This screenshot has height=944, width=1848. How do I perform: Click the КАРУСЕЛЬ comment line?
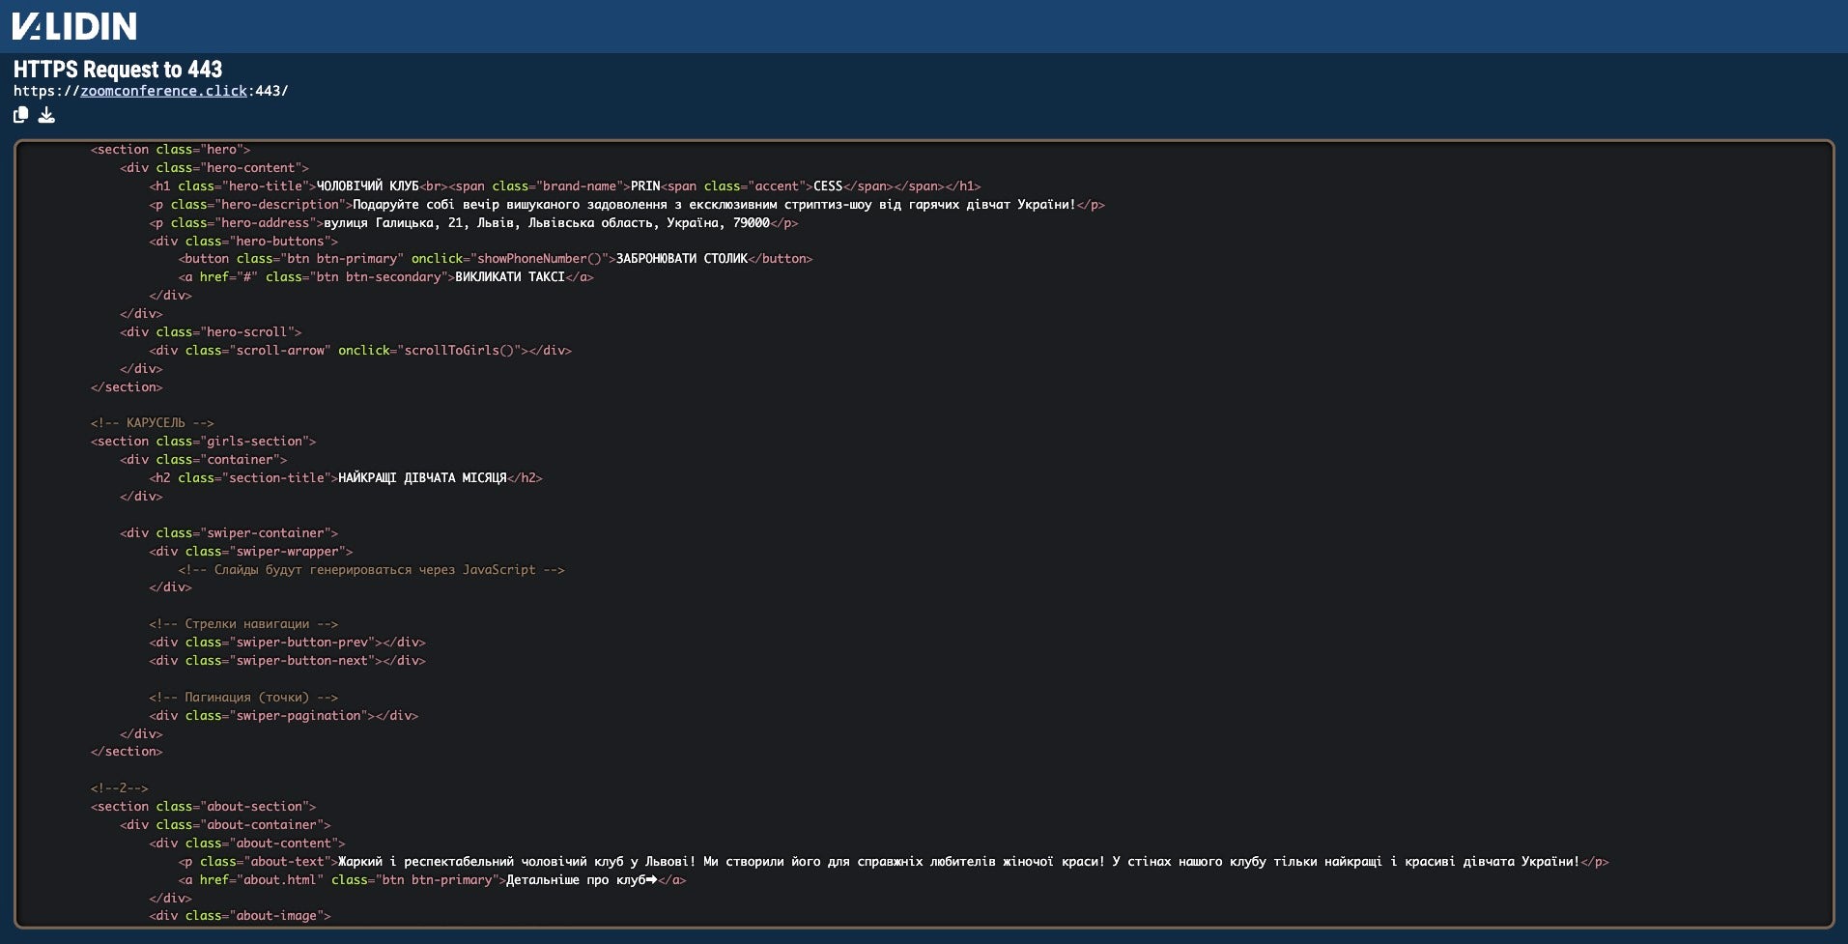point(152,423)
